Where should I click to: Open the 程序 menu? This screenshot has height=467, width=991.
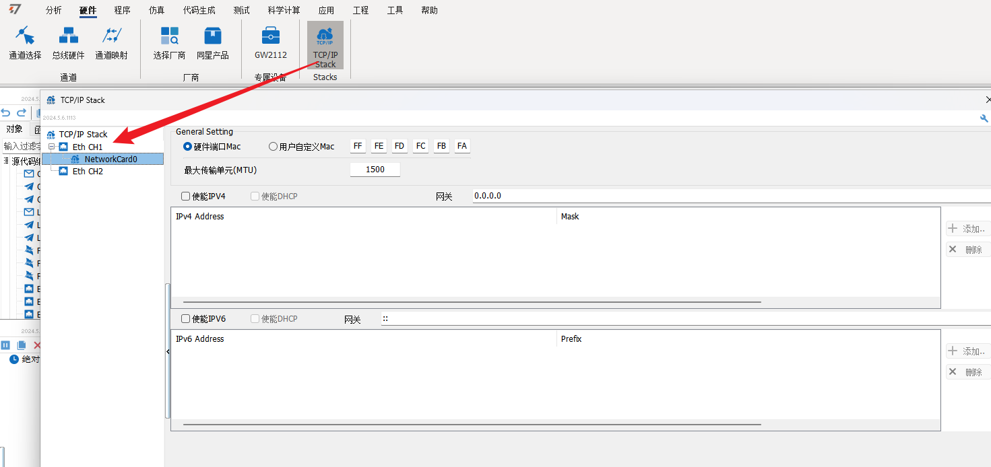click(122, 10)
